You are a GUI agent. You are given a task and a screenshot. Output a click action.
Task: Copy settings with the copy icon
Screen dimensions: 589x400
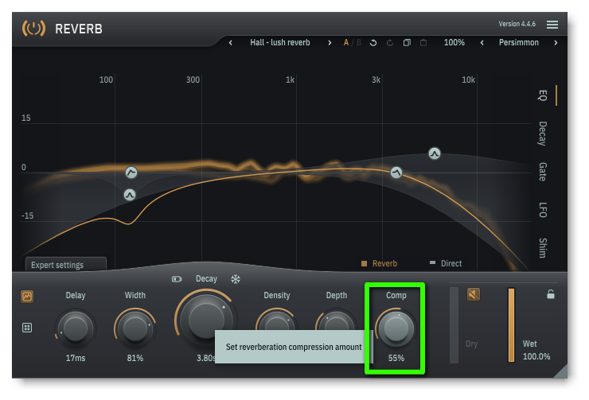pyautogui.click(x=407, y=43)
